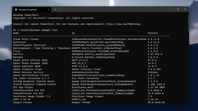Viewport: 198px width, 111px height.
Task: Click 'Adobe Genuine Service' name
Action: coord(28,72)
